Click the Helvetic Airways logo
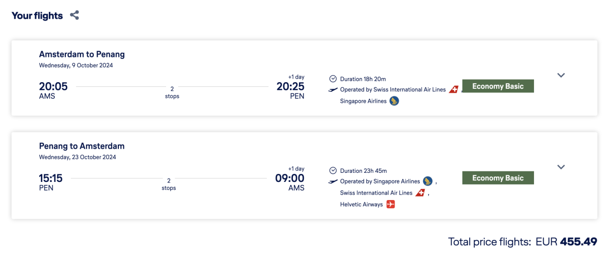604x255 pixels. pyautogui.click(x=391, y=205)
